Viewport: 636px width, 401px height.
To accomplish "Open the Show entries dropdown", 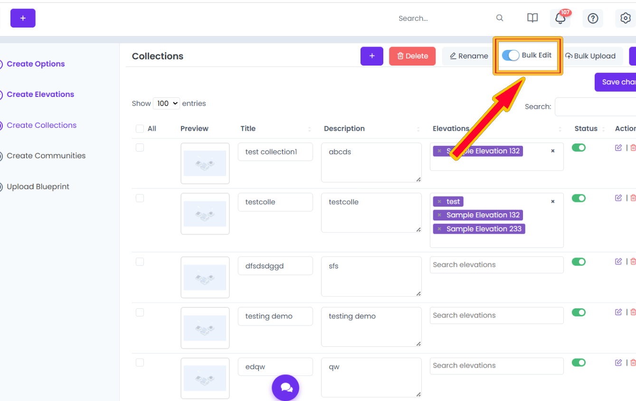I will tap(166, 103).
